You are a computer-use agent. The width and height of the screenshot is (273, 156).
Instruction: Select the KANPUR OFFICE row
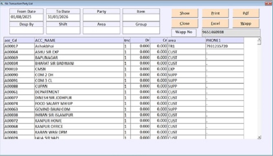pyautogui.click(x=124, y=126)
